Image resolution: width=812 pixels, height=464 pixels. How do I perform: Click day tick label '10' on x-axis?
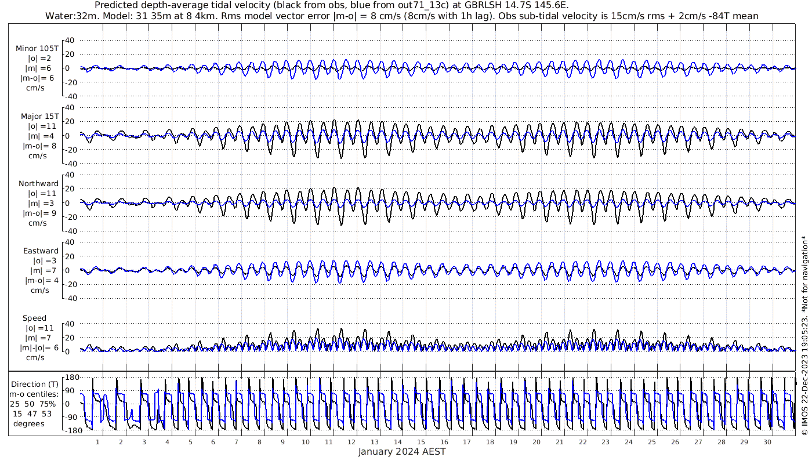point(305,441)
